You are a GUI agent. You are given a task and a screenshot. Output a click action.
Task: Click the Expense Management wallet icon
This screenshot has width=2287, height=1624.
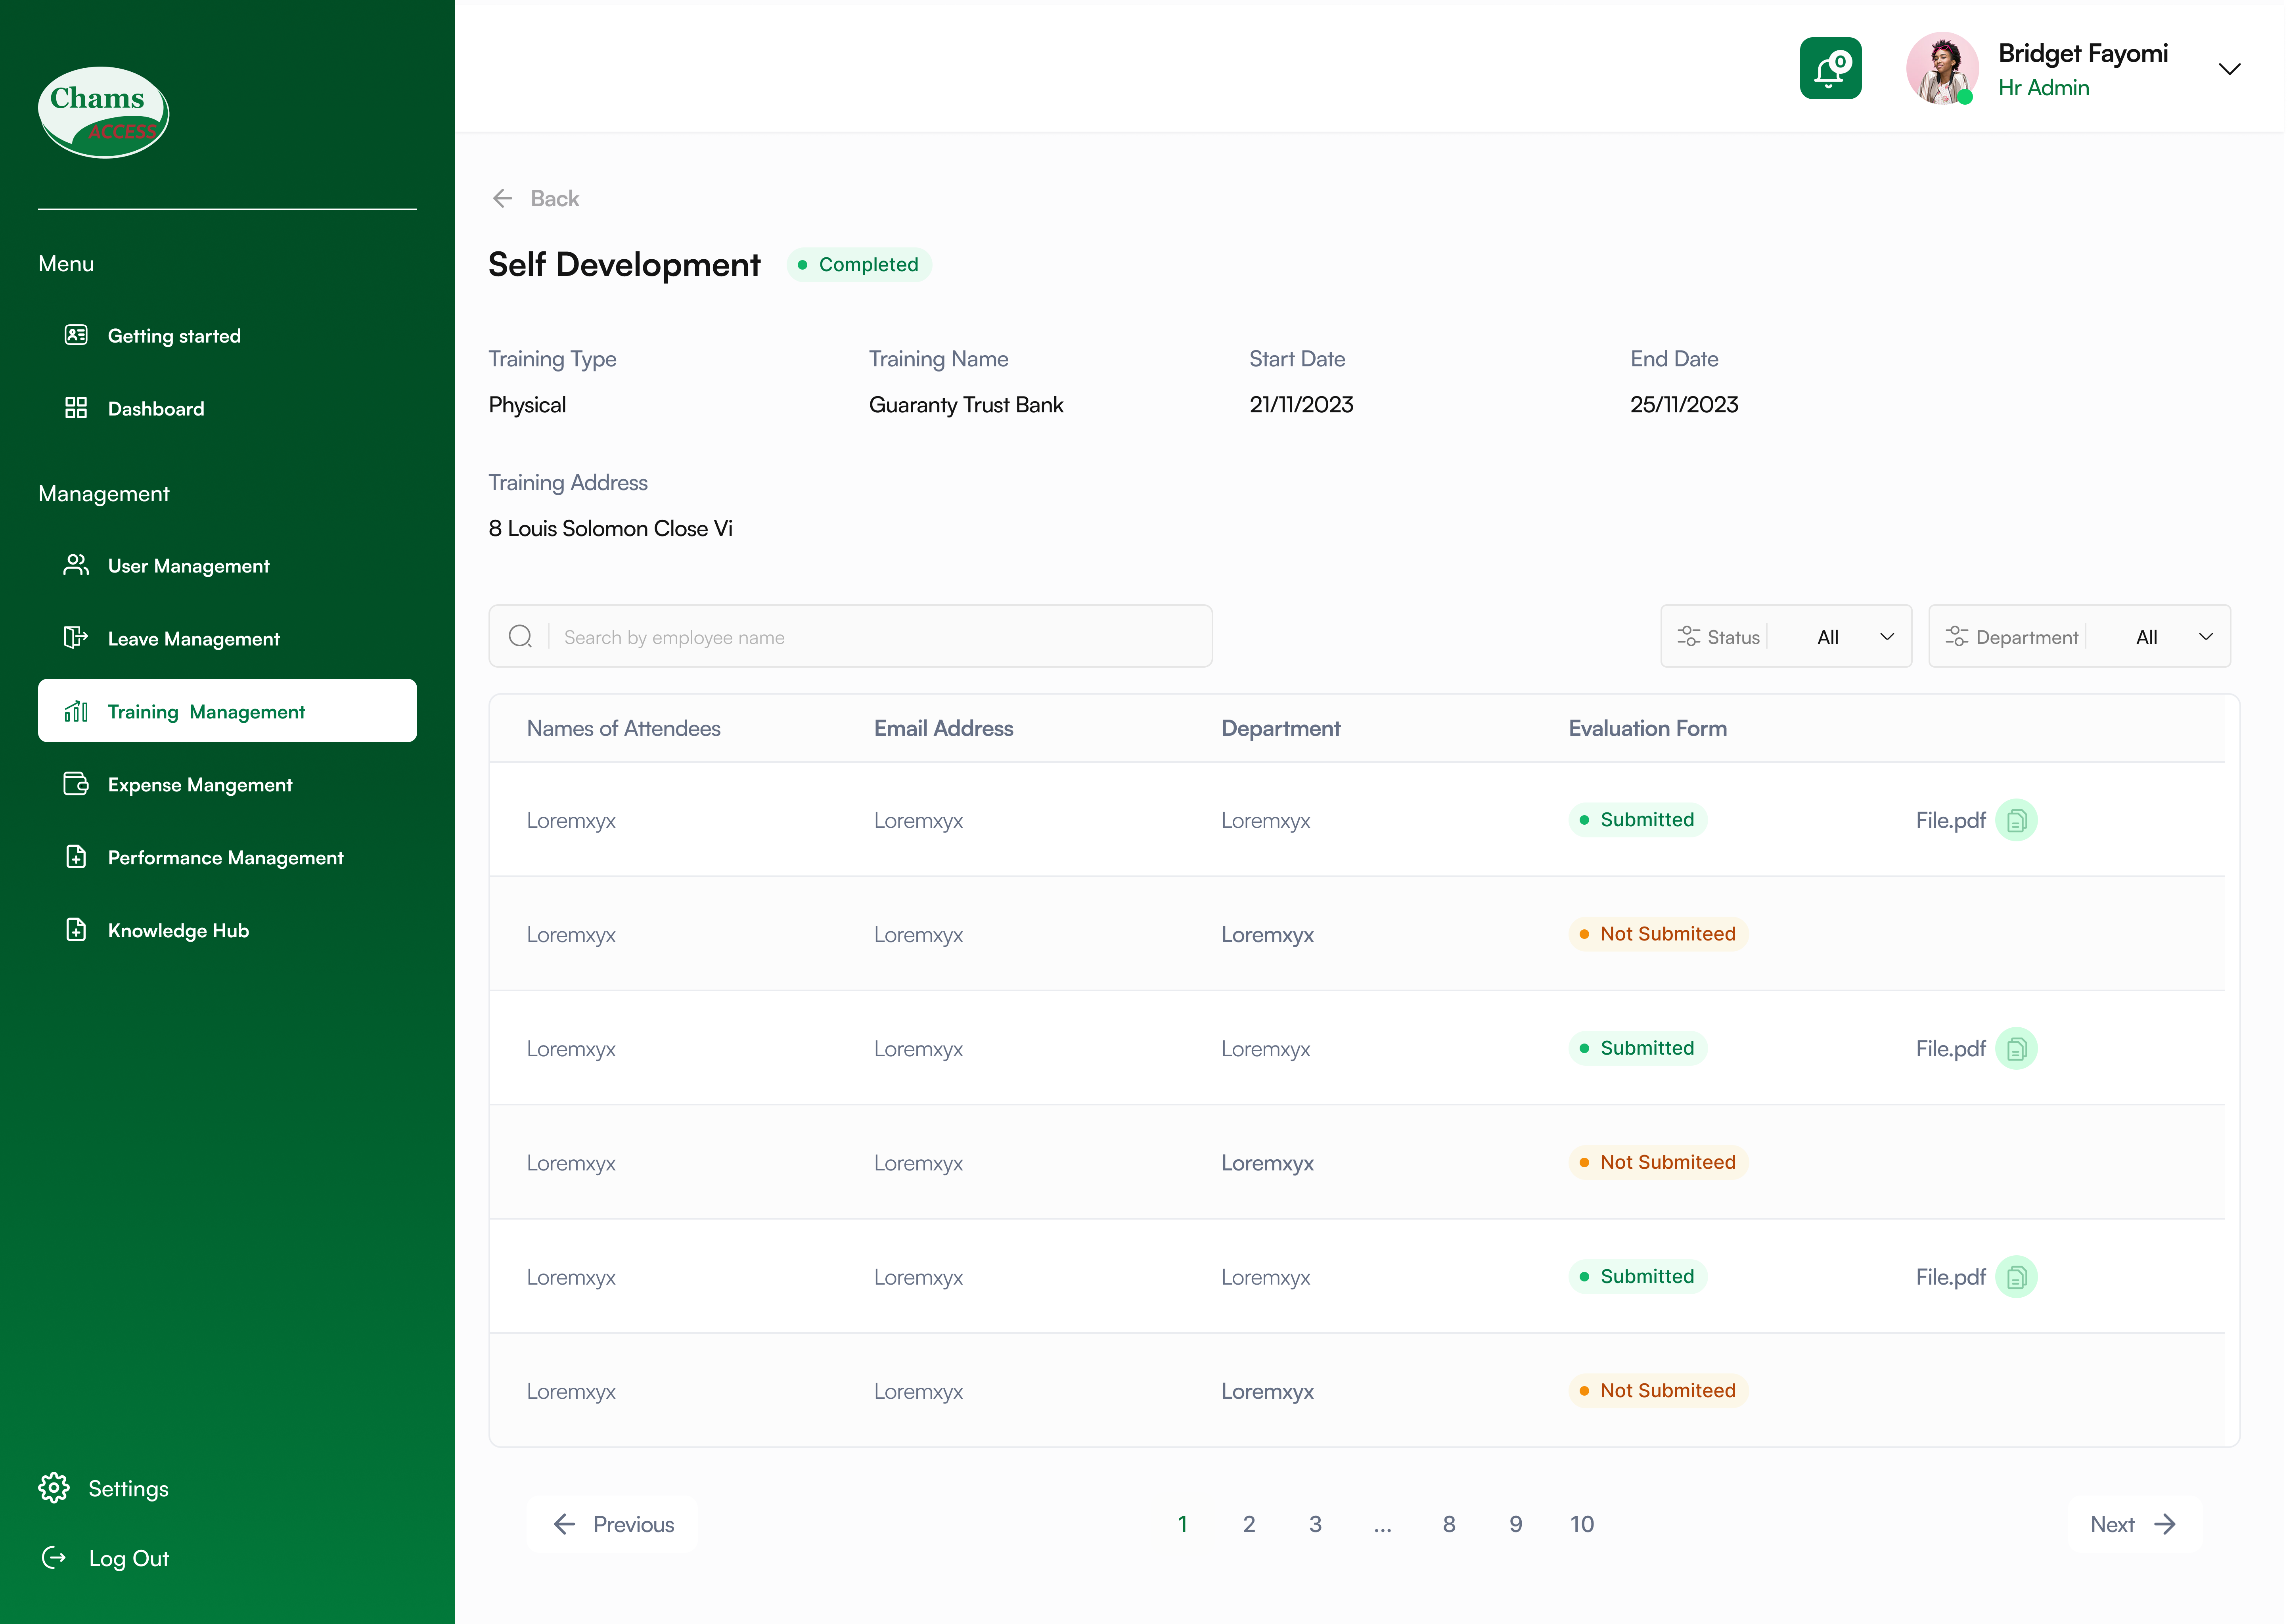76,784
